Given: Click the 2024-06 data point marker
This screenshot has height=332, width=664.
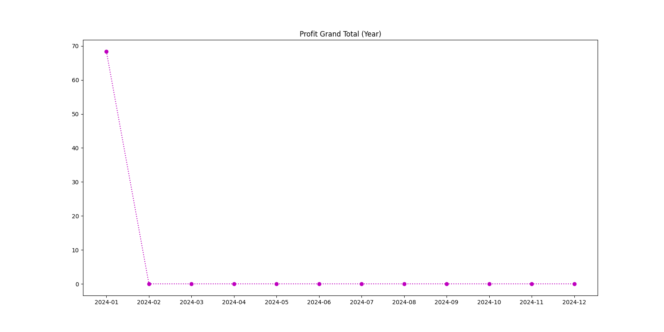Looking at the screenshot, I should [319, 284].
